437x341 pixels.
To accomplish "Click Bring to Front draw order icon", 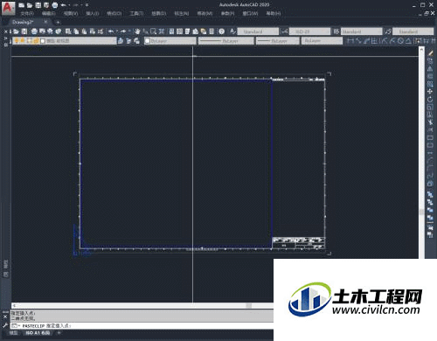I will point(430,194).
